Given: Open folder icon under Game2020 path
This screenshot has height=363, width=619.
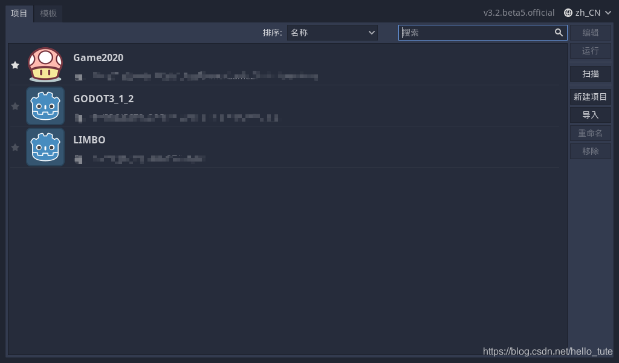Looking at the screenshot, I should 79,77.
